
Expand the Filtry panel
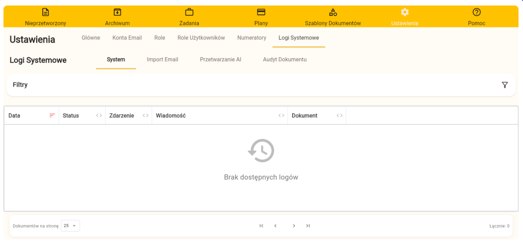pyautogui.click(x=20, y=85)
